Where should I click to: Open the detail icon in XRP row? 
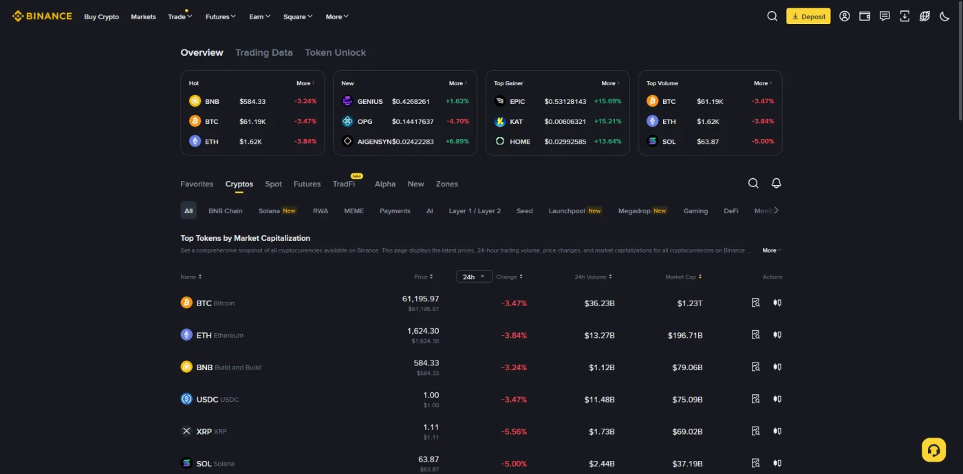coord(755,431)
